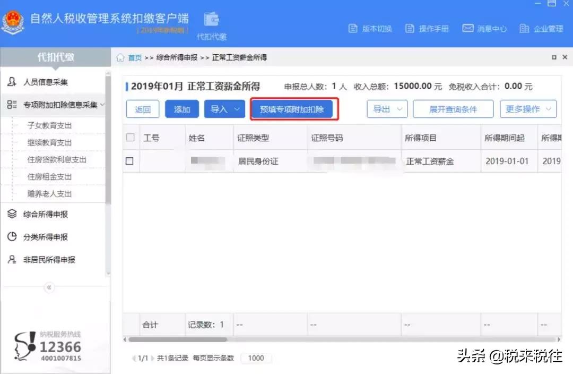Click the 每页显示条数 field showing 1000
Viewport: 573px width, 374px height.
256,358
